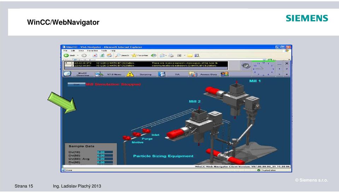Image resolution: width=339 pixels, height=193 pixels.
Task: Click the two-users icon after Access Data
Action: click(x=225, y=74)
